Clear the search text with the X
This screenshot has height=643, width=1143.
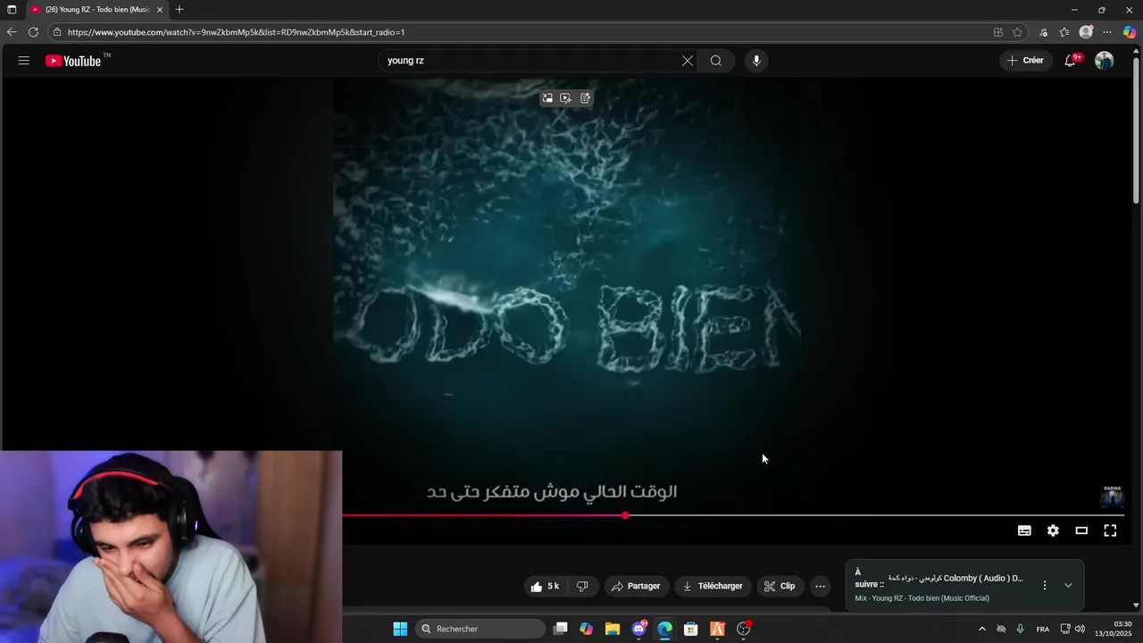(688, 61)
